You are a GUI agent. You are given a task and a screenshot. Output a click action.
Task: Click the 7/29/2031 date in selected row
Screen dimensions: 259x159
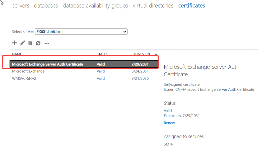click(x=140, y=64)
